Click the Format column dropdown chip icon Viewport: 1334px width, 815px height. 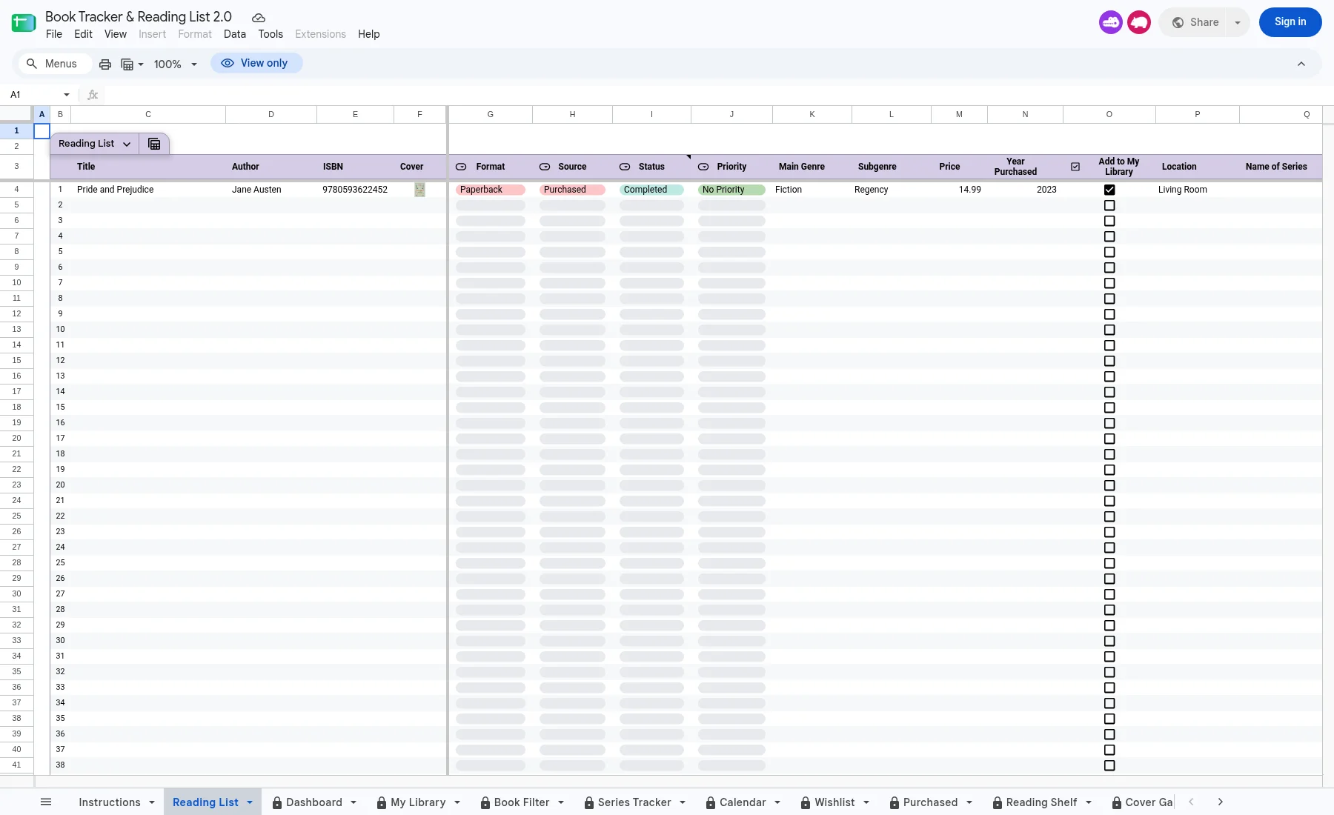point(461,167)
